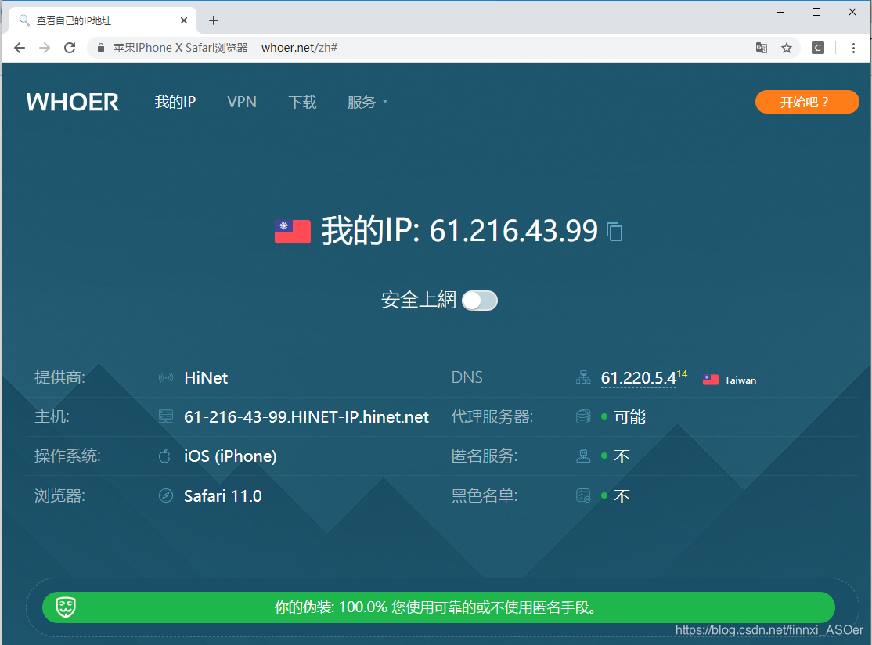The width and height of the screenshot is (872, 645).
Task: Click the C extension icon in toolbar
Action: (x=817, y=48)
